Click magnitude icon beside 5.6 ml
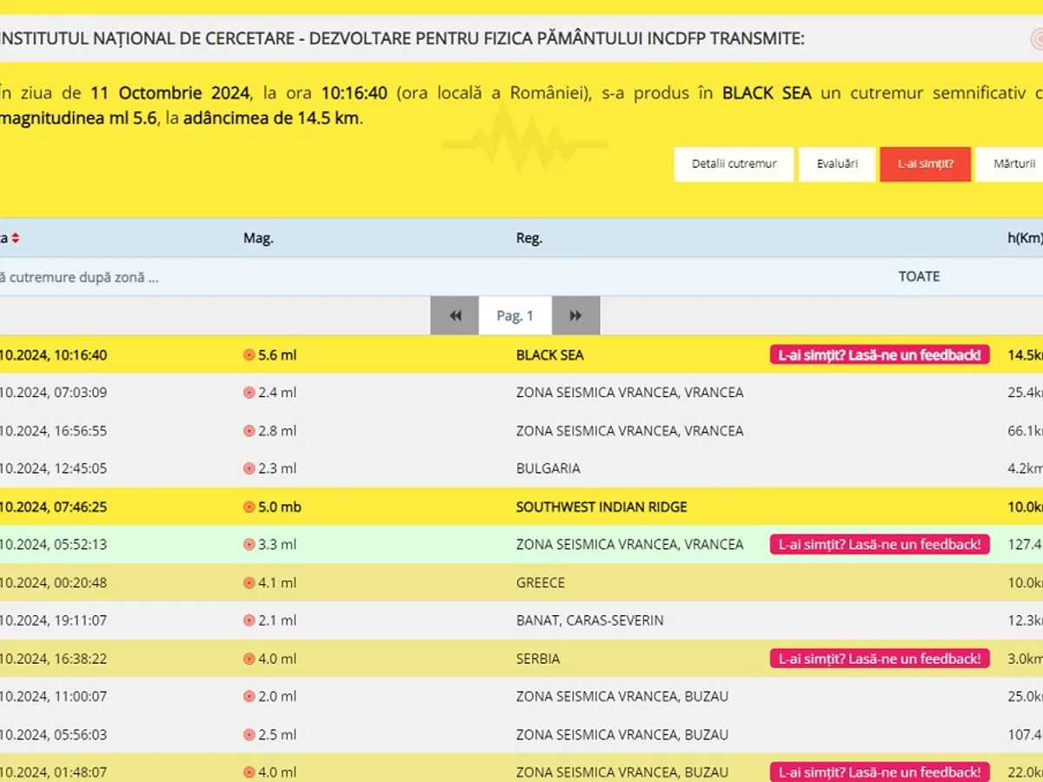 click(249, 355)
